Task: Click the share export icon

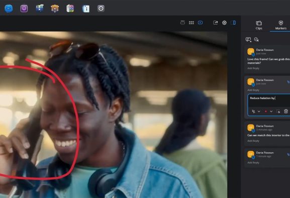Action: [x=216, y=23]
